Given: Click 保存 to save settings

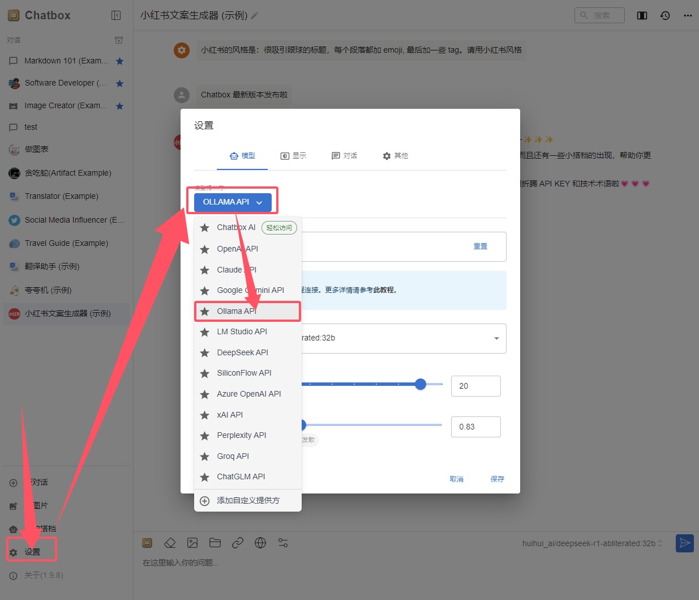Looking at the screenshot, I should click(498, 479).
